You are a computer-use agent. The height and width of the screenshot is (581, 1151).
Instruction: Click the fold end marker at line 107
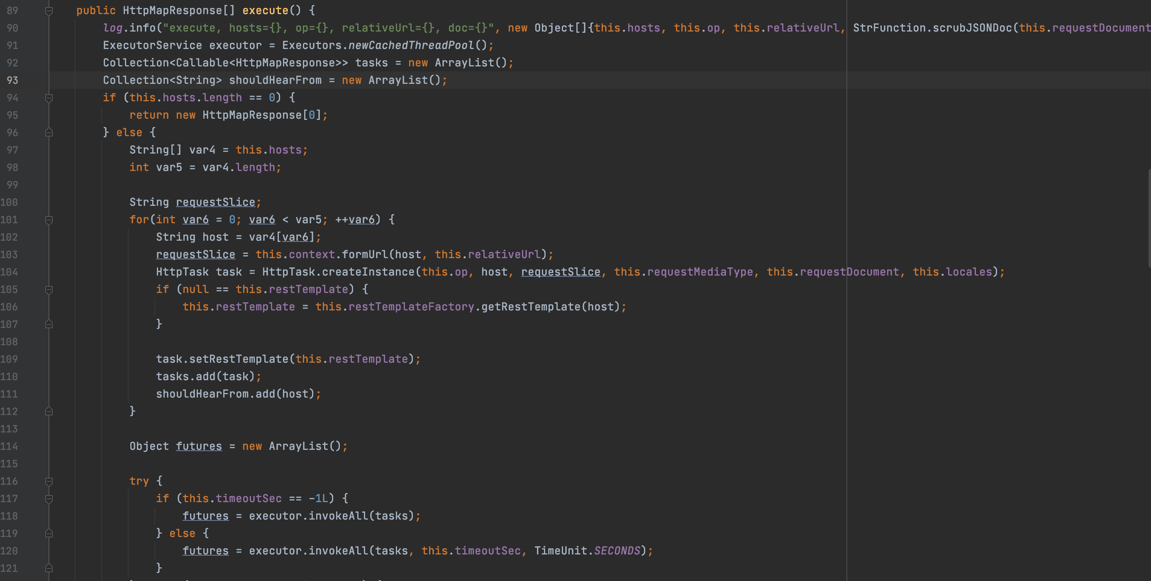(49, 325)
